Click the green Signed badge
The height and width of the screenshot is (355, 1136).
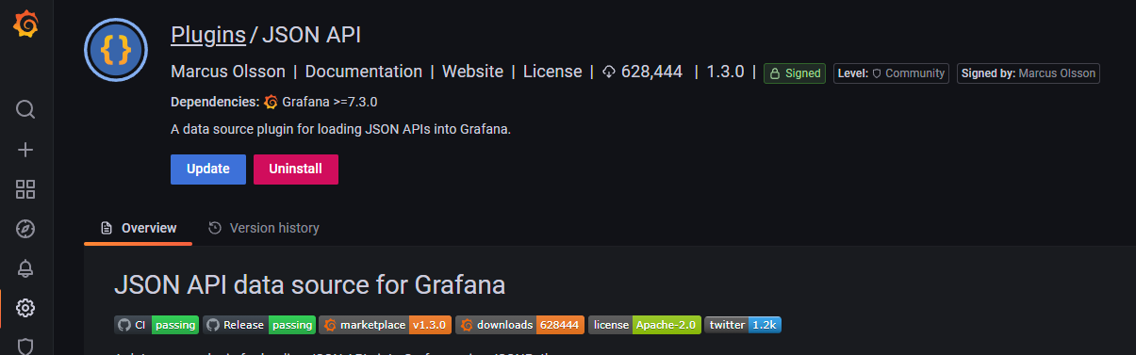[x=795, y=73]
